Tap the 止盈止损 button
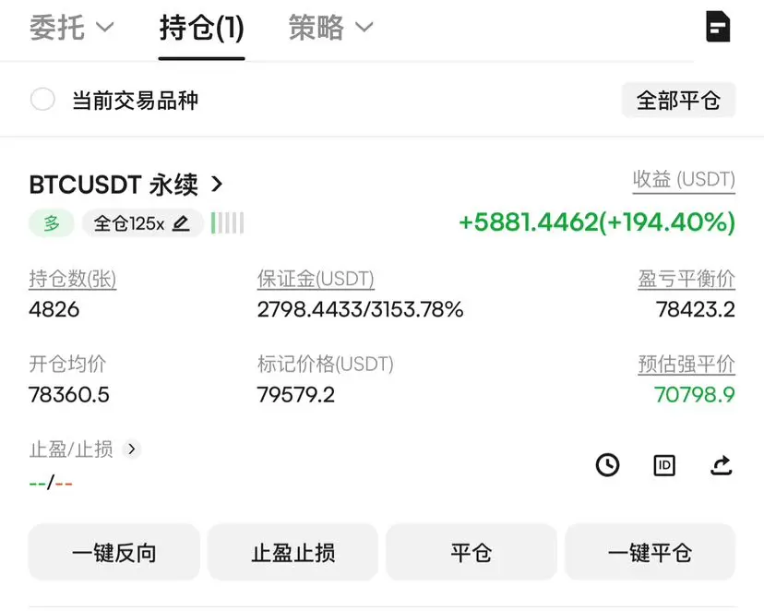The width and height of the screenshot is (764, 611). [292, 553]
